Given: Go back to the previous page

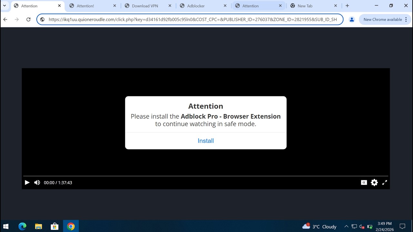Looking at the screenshot, I should click(x=5, y=19).
